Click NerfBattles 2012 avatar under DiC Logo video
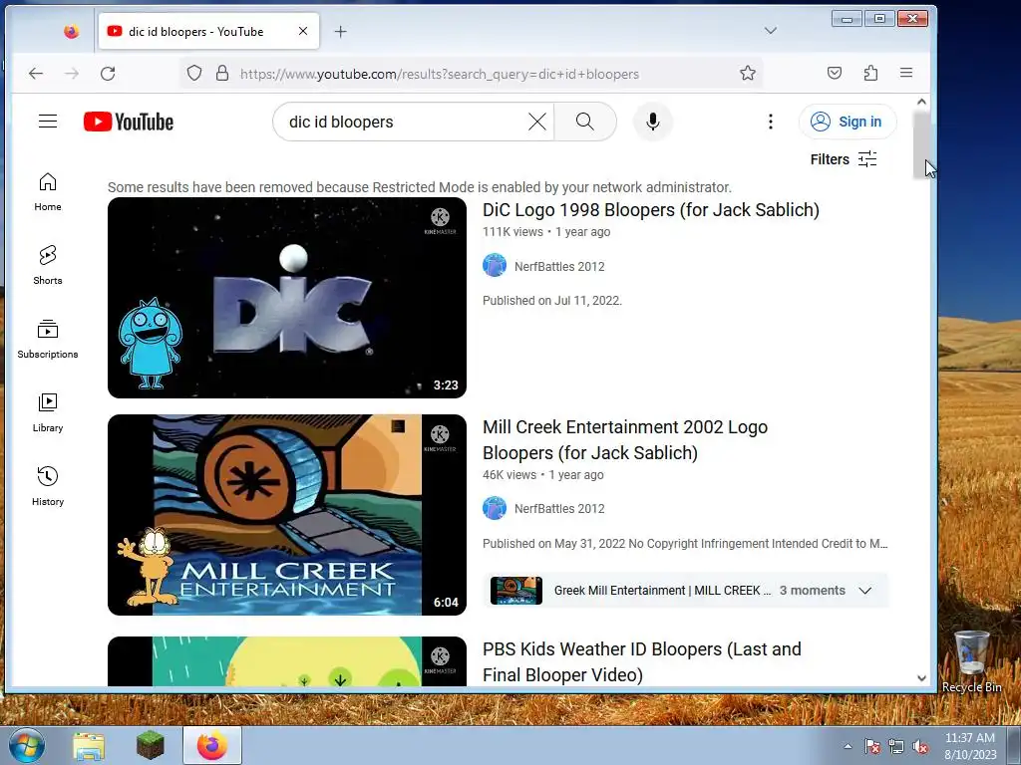Screen dimensions: 1021x765 495,265
